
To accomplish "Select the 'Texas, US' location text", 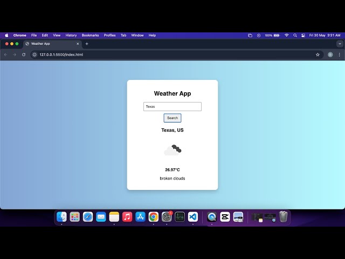I will pyautogui.click(x=172, y=130).
